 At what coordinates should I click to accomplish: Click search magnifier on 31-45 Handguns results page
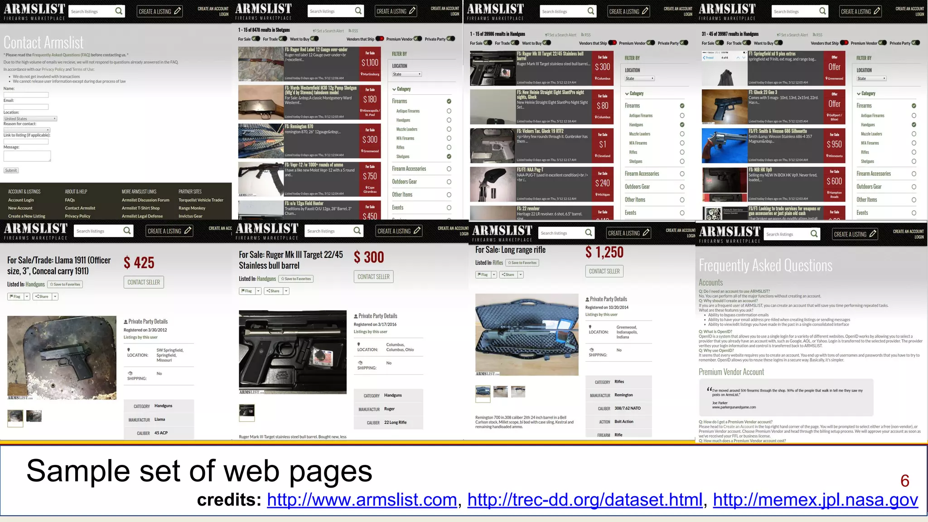823,11
